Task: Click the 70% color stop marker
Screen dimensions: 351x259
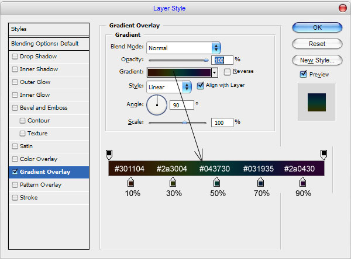Action: click(260, 182)
